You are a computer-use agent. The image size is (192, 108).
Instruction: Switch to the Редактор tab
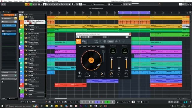point(12,99)
